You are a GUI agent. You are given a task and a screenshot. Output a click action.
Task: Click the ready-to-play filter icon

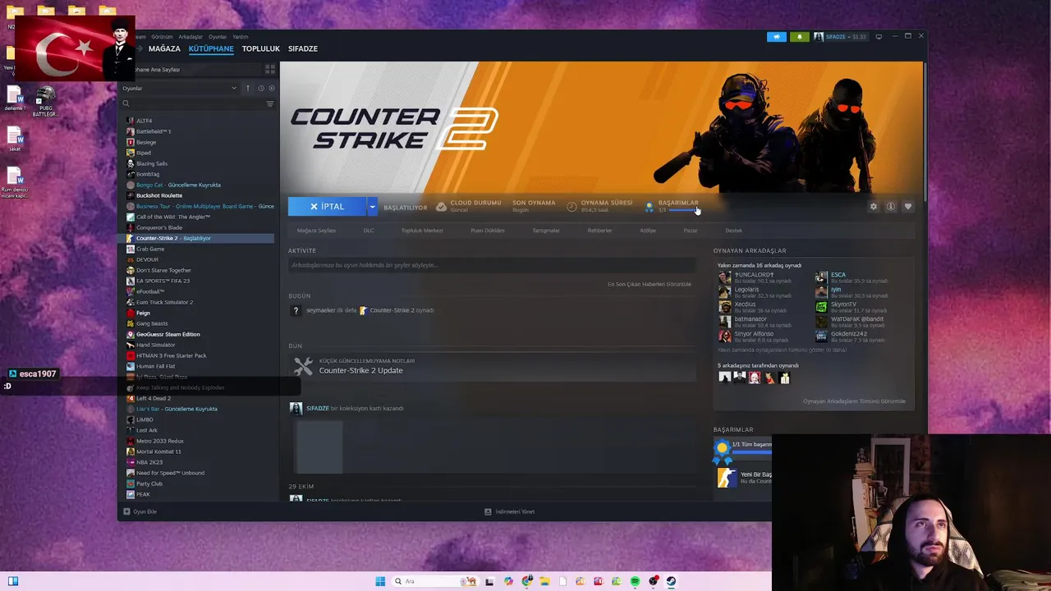[272, 88]
